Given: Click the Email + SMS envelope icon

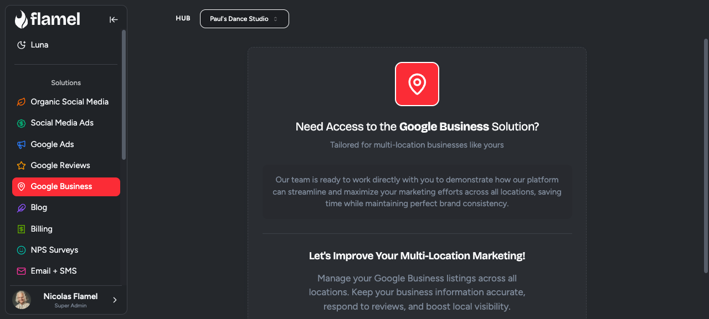Looking at the screenshot, I should (22, 271).
